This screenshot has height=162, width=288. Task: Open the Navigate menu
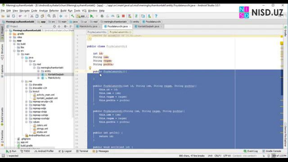pyautogui.click(x=24, y=11)
